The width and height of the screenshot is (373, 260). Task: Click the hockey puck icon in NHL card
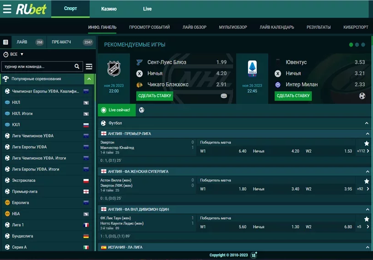(x=224, y=96)
